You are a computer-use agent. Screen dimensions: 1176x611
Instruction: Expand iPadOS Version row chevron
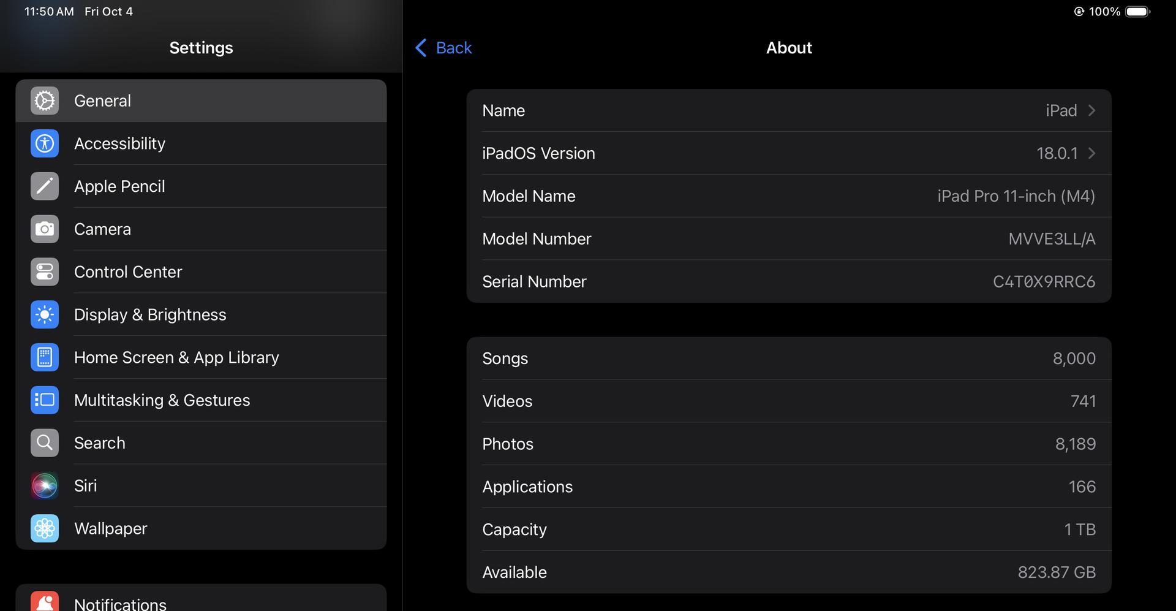pyautogui.click(x=1091, y=153)
